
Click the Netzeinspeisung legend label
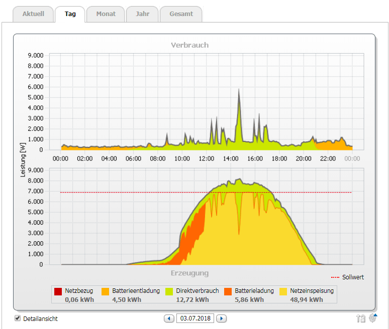(312, 290)
